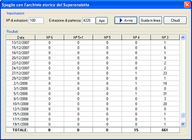Click the Nº 4 column header
Image resolution: width=192 pixels, height=140 pixels.
[136, 37]
